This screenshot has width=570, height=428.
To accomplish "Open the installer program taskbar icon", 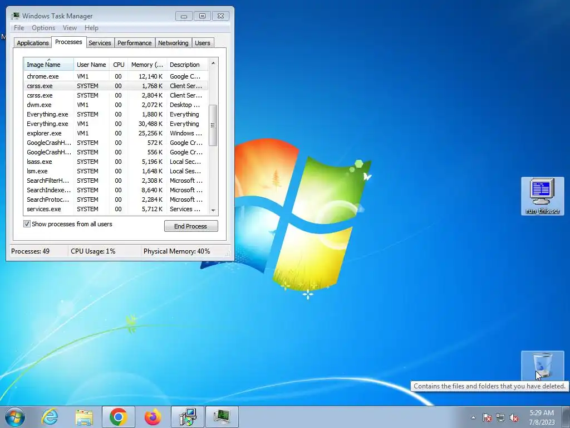I will 188,417.
